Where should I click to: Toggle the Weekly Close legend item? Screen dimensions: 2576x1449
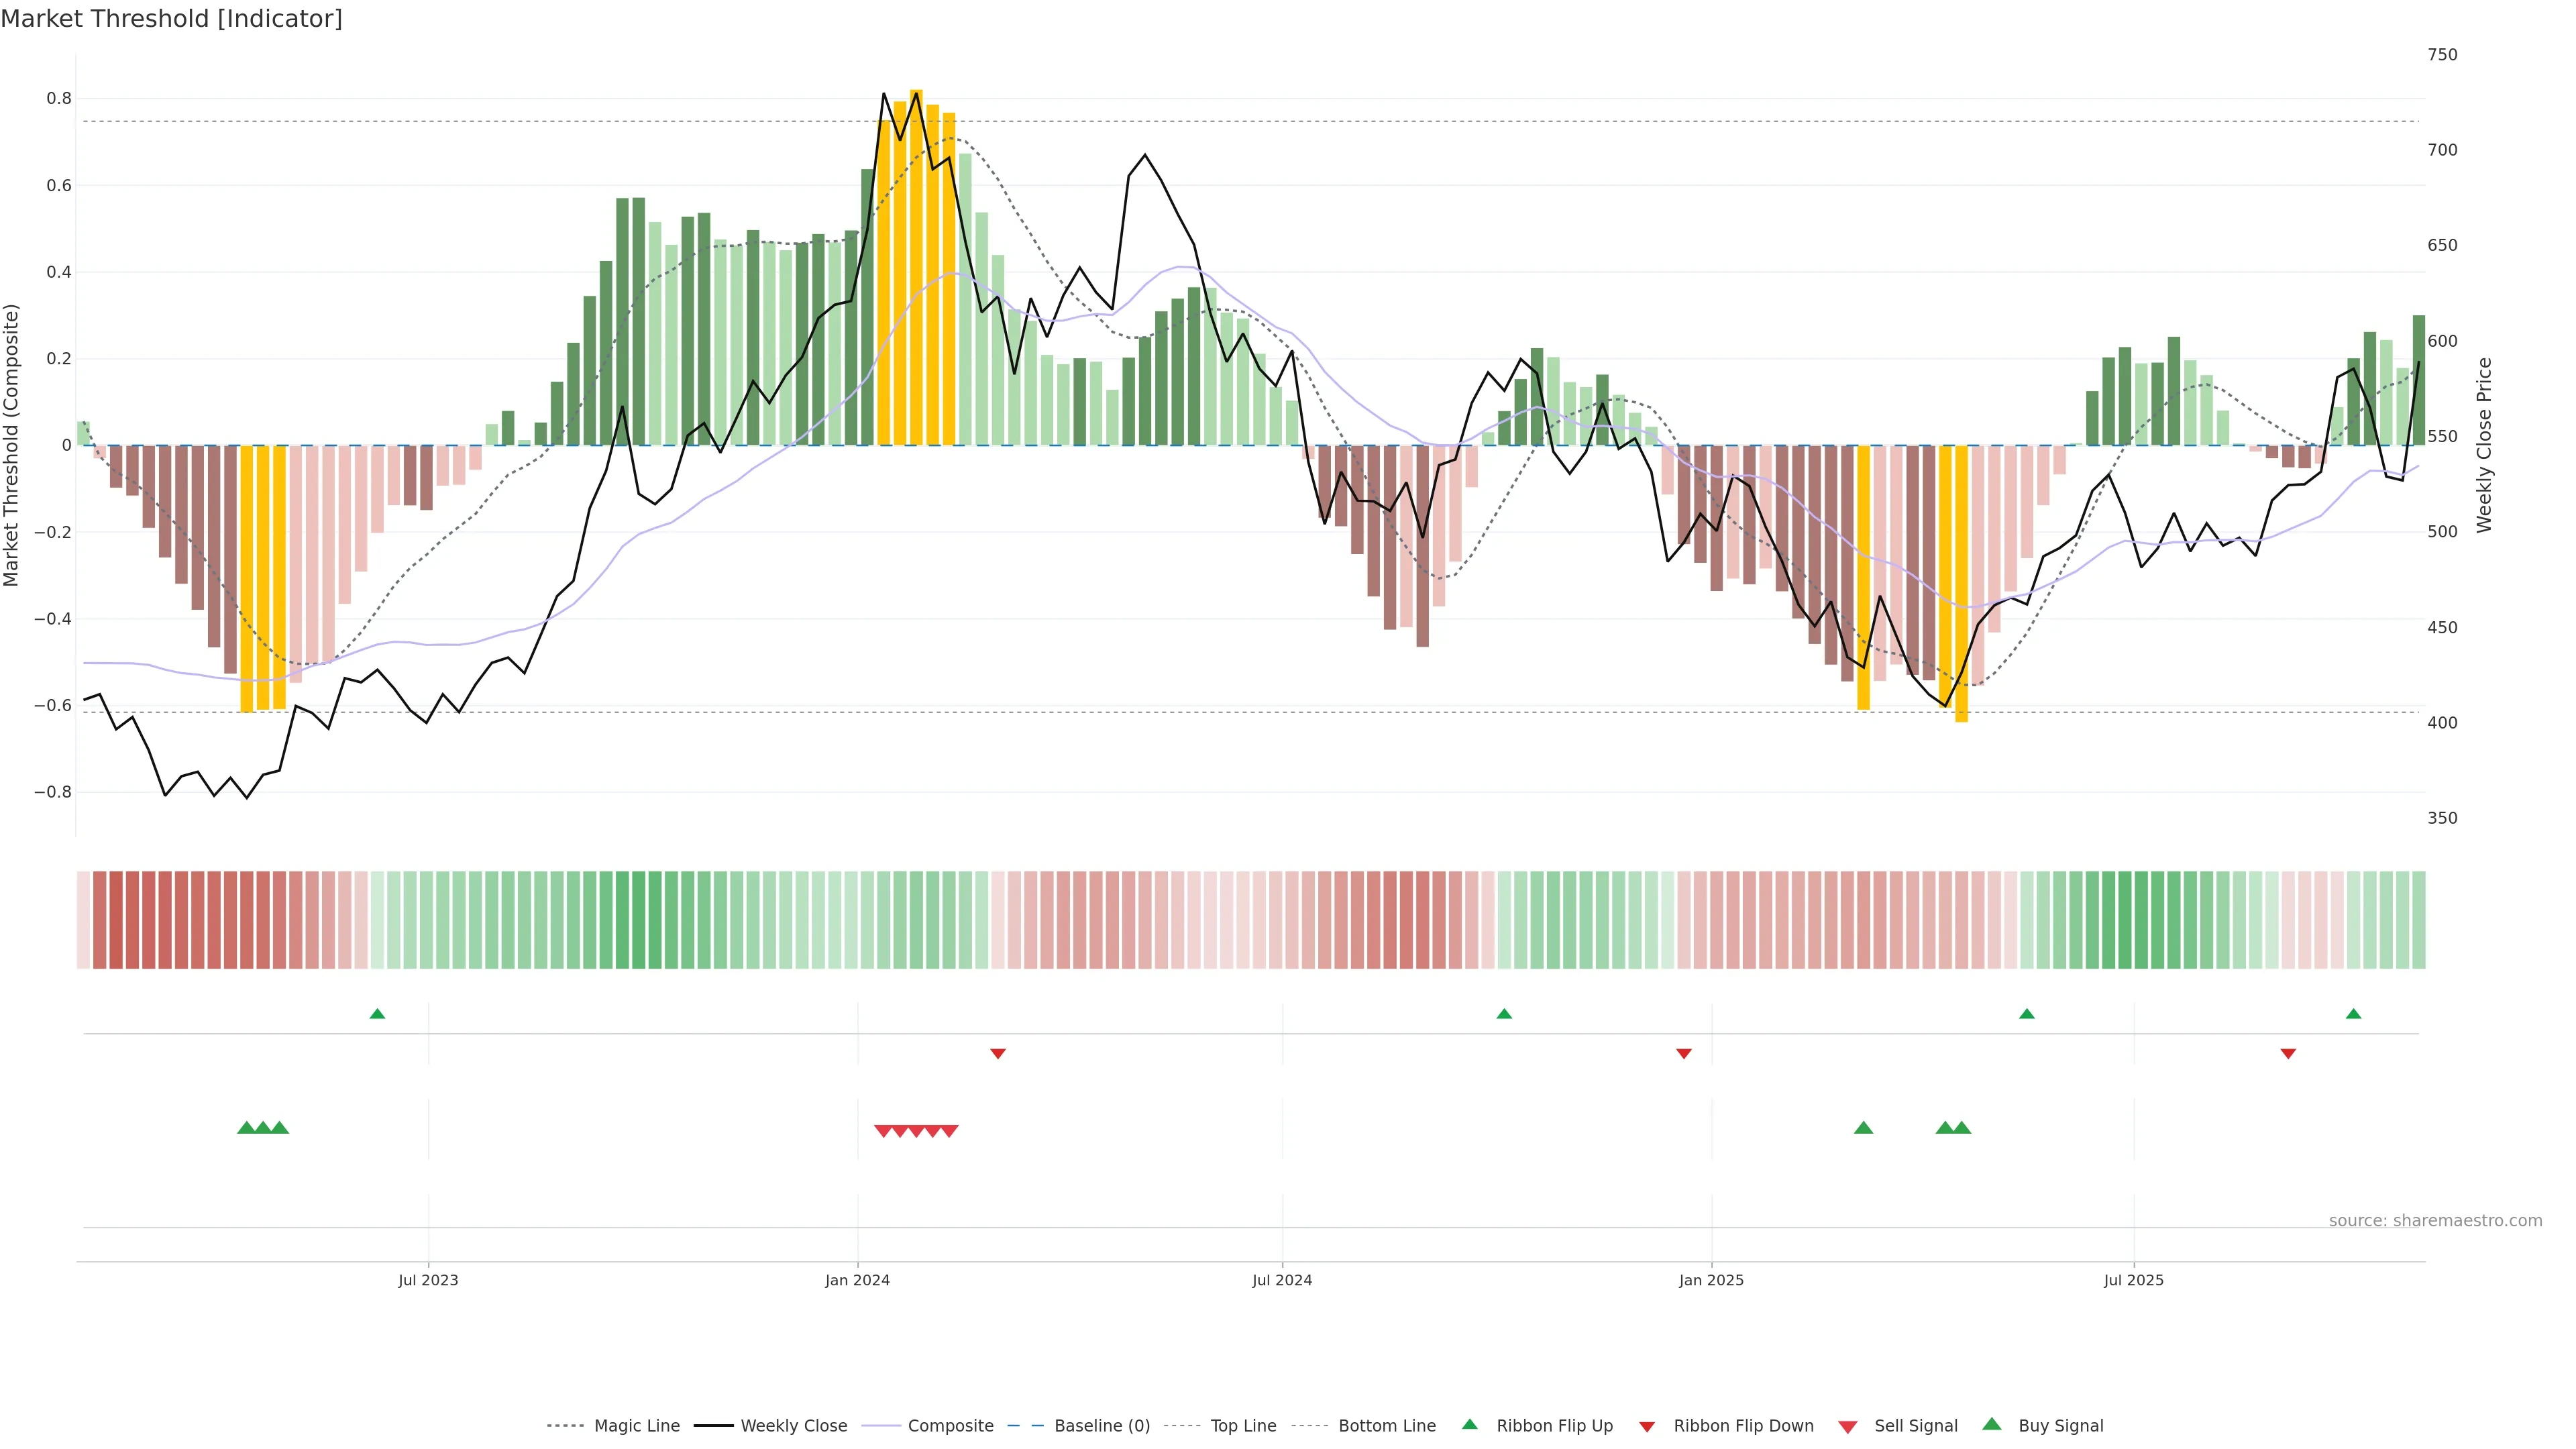point(793,1426)
